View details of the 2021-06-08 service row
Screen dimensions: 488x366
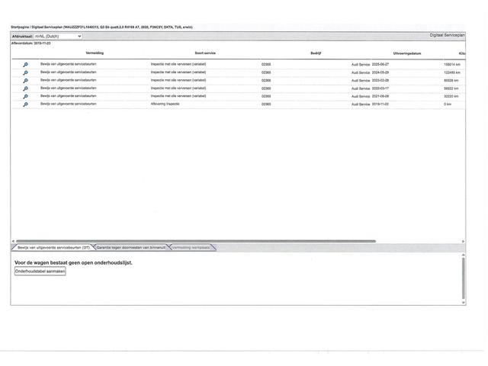pyautogui.click(x=25, y=97)
